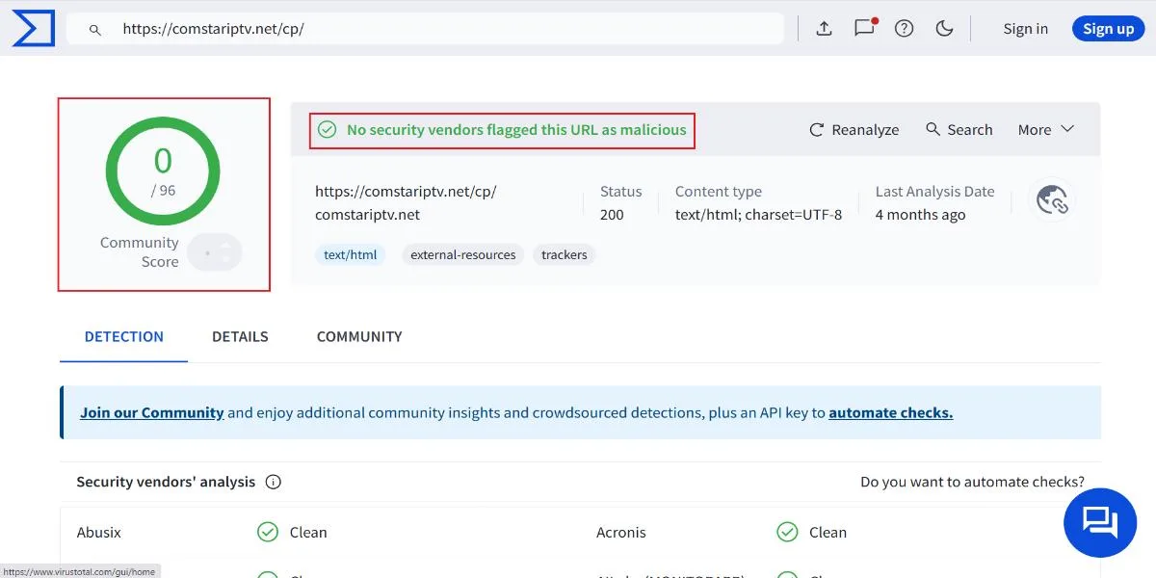Click the Reanalyze button
1156x578 pixels.
(854, 129)
